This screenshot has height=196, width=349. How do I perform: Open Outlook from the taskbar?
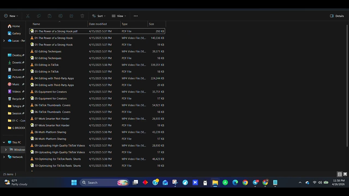coord(165,182)
